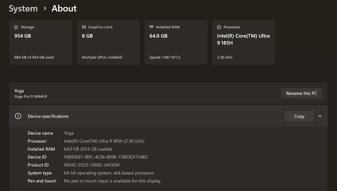The image size is (337, 191).
Task: Select the Multiple GPUs installed text
Action: (102, 57)
